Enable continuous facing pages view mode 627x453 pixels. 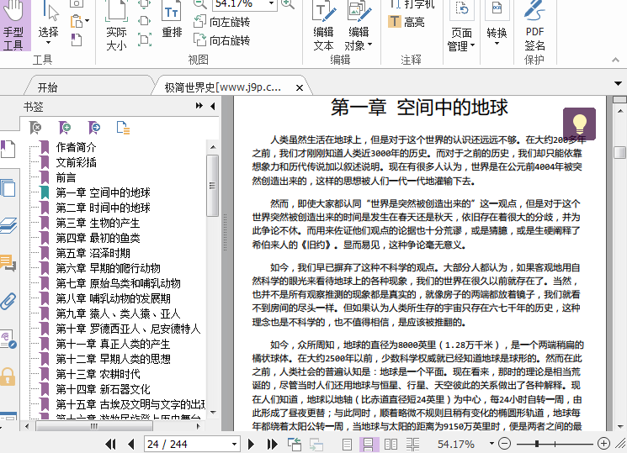pyautogui.click(x=412, y=444)
